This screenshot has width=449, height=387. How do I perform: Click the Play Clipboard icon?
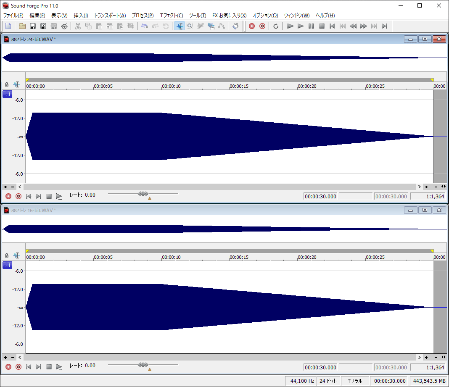(120, 26)
